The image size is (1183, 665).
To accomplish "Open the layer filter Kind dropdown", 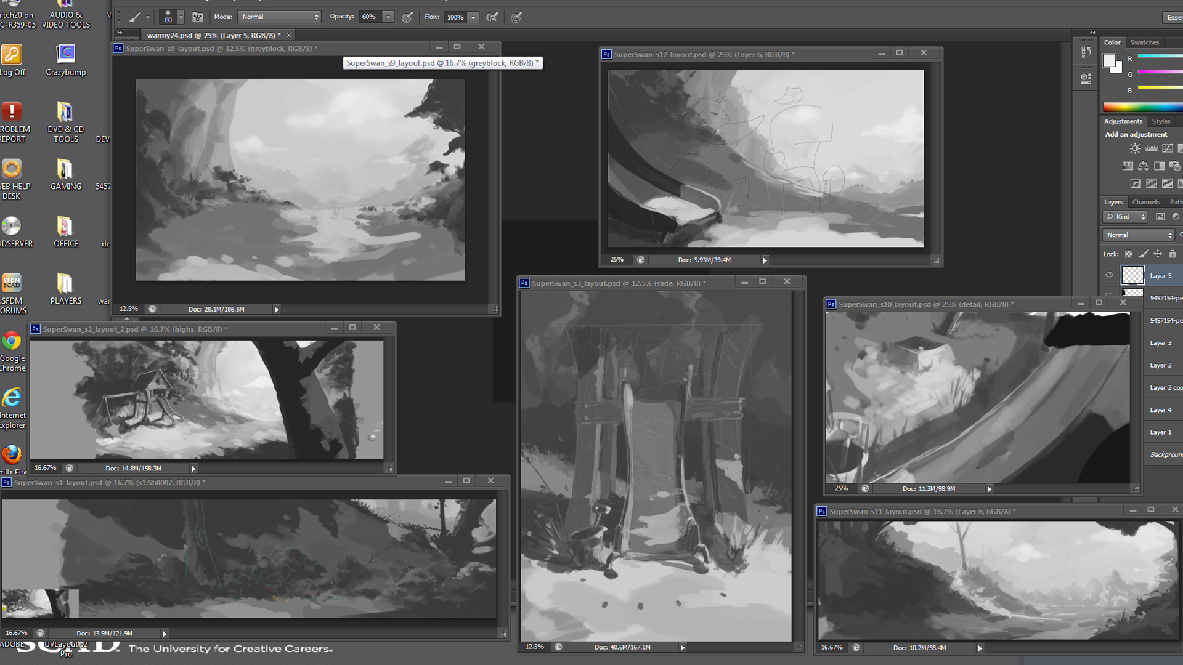I will click(1125, 217).
